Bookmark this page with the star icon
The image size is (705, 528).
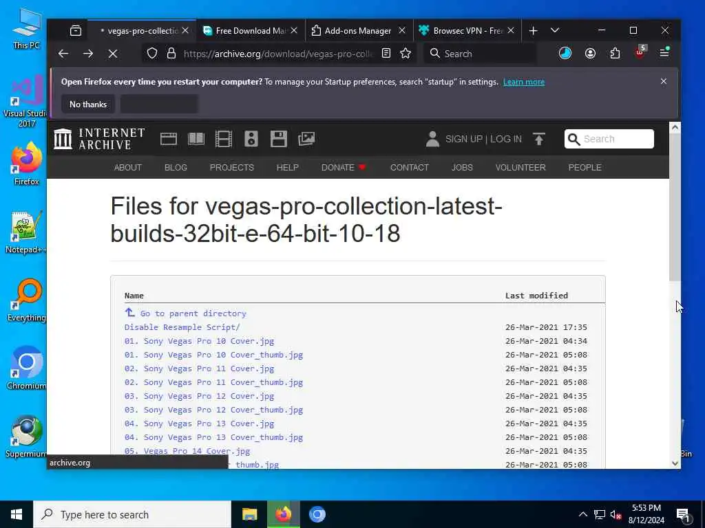click(406, 54)
